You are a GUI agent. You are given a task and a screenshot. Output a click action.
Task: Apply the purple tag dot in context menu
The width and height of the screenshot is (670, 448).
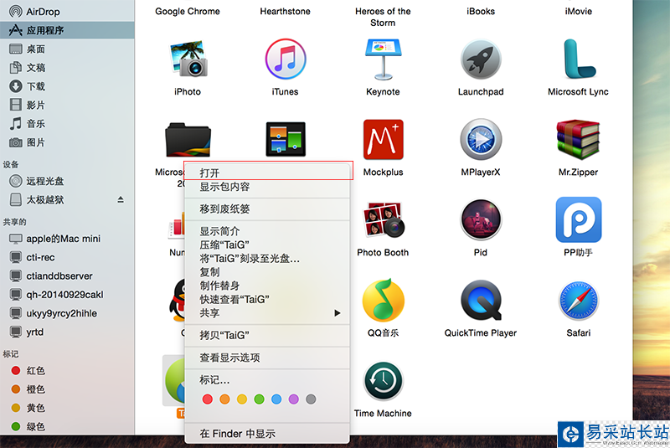(294, 399)
